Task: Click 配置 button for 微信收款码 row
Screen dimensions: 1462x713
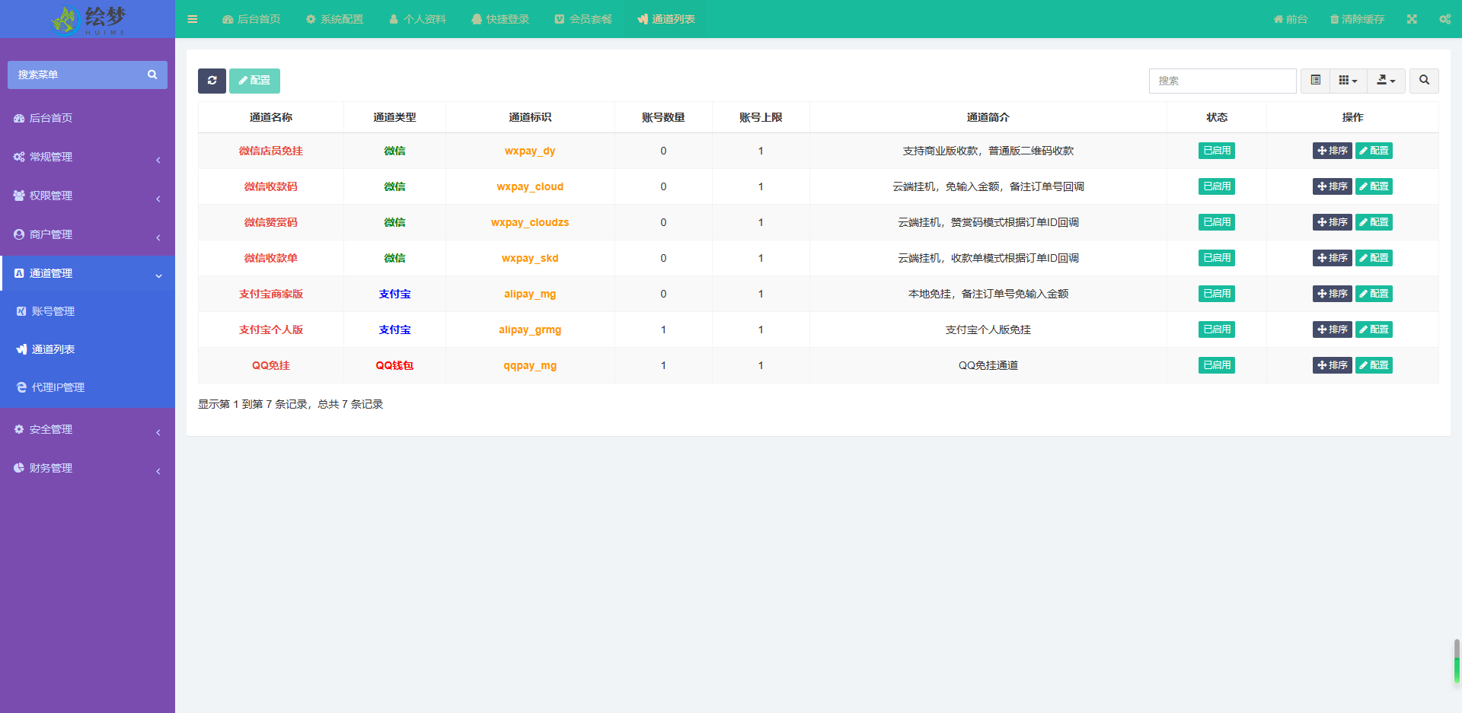Action: coord(1374,186)
